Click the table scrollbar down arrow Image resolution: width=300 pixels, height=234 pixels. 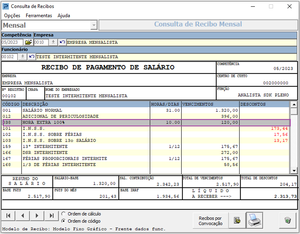[x=294, y=170]
